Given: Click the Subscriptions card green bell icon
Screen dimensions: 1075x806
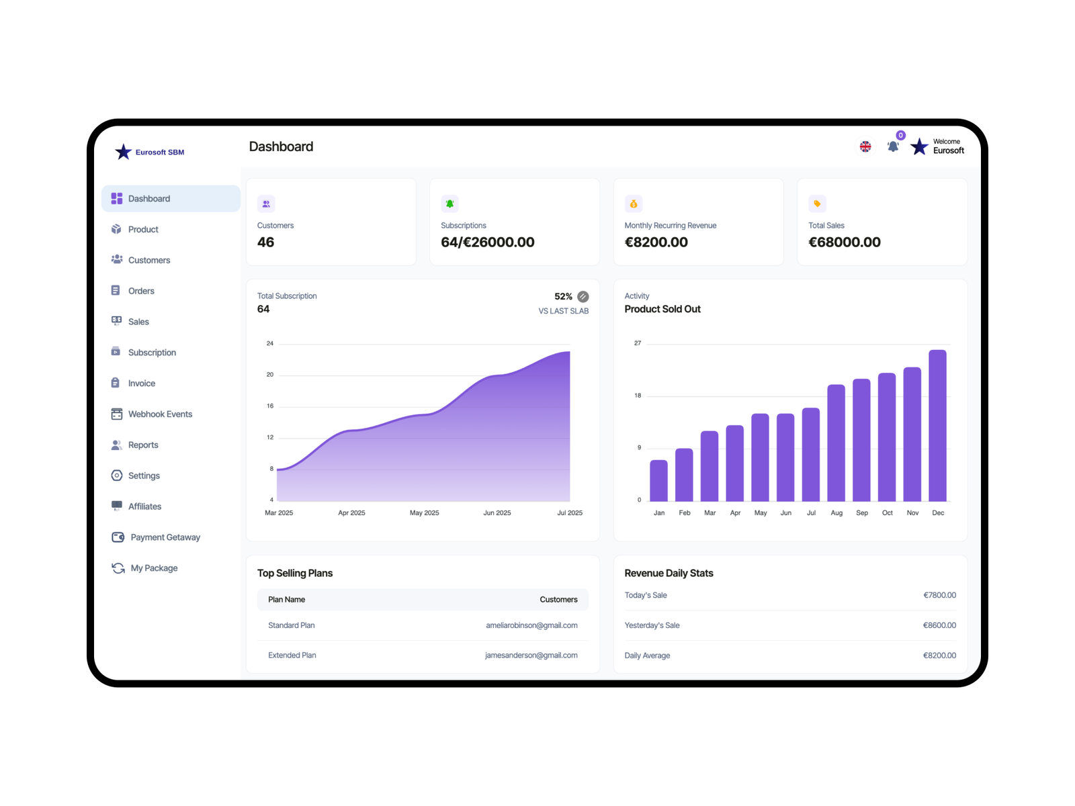Looking at the screenshot, I should 449,204.
